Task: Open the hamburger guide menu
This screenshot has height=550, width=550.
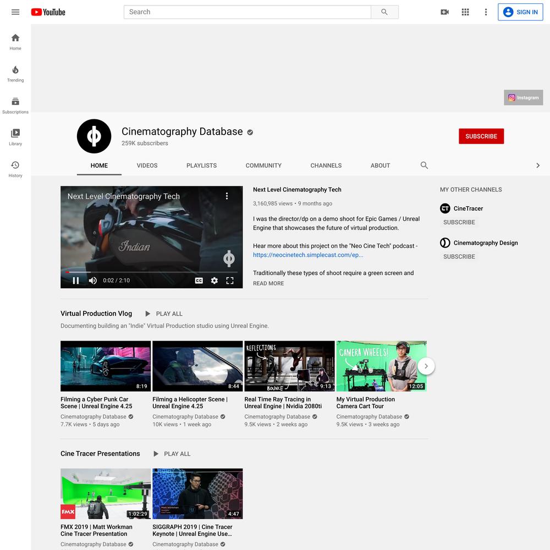Action: tap(15, 12)
